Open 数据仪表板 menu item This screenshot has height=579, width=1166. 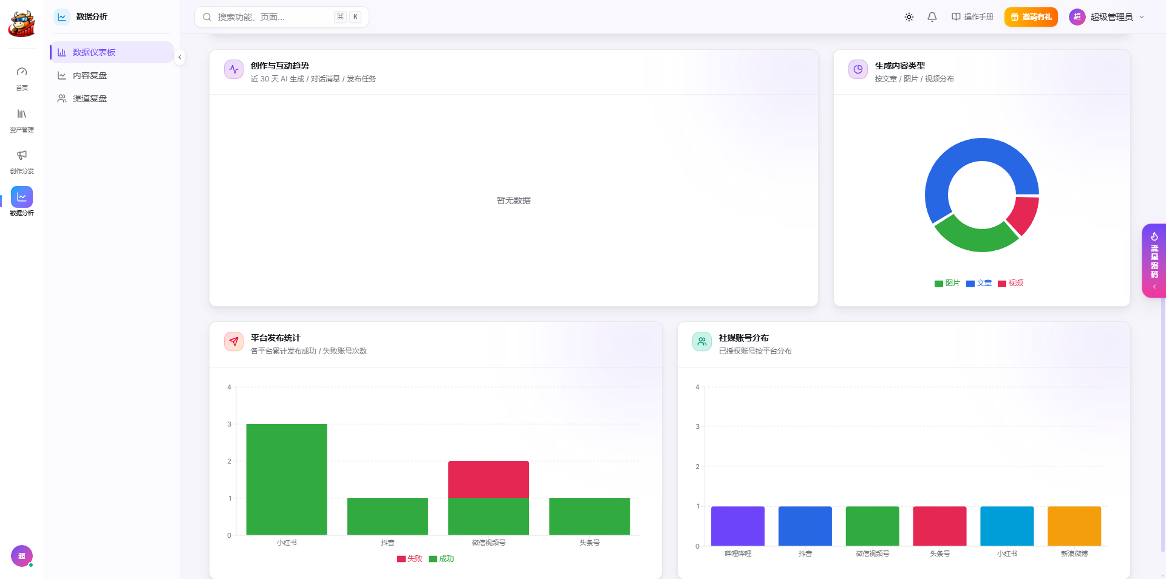[x=112, y=52]
